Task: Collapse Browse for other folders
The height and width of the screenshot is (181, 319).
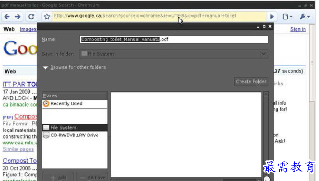Action: 74,67
